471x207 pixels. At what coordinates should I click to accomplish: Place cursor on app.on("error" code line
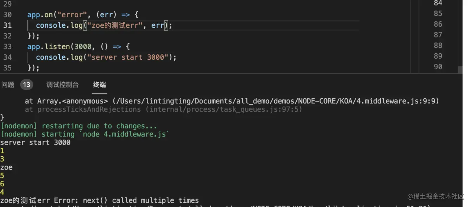[83, 15]
